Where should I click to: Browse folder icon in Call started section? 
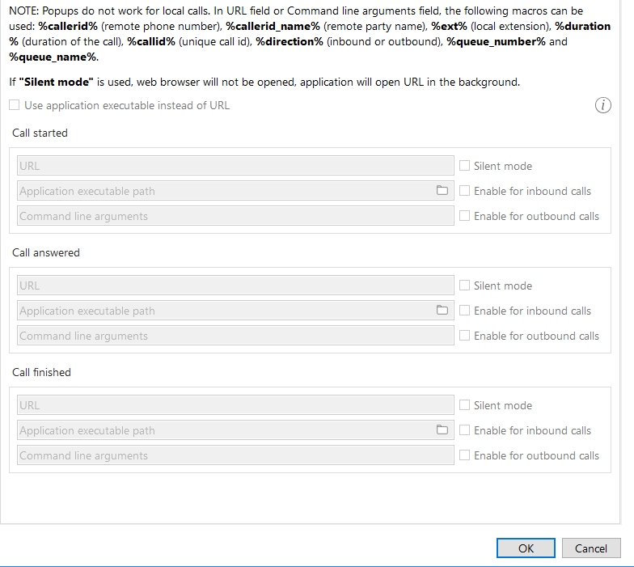[442, 191]
